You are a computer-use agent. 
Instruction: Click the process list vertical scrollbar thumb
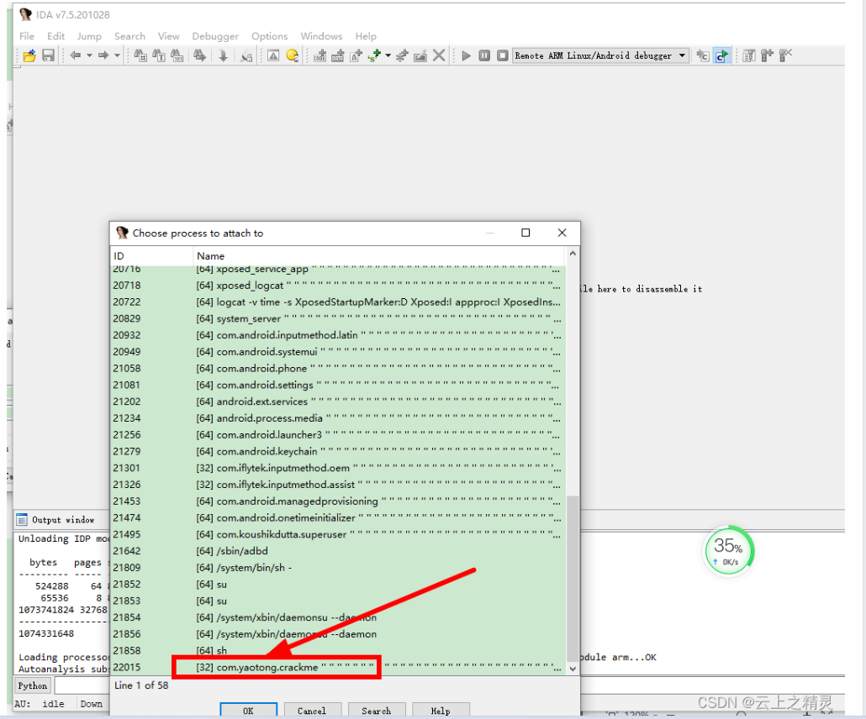[x=573, y=577]
